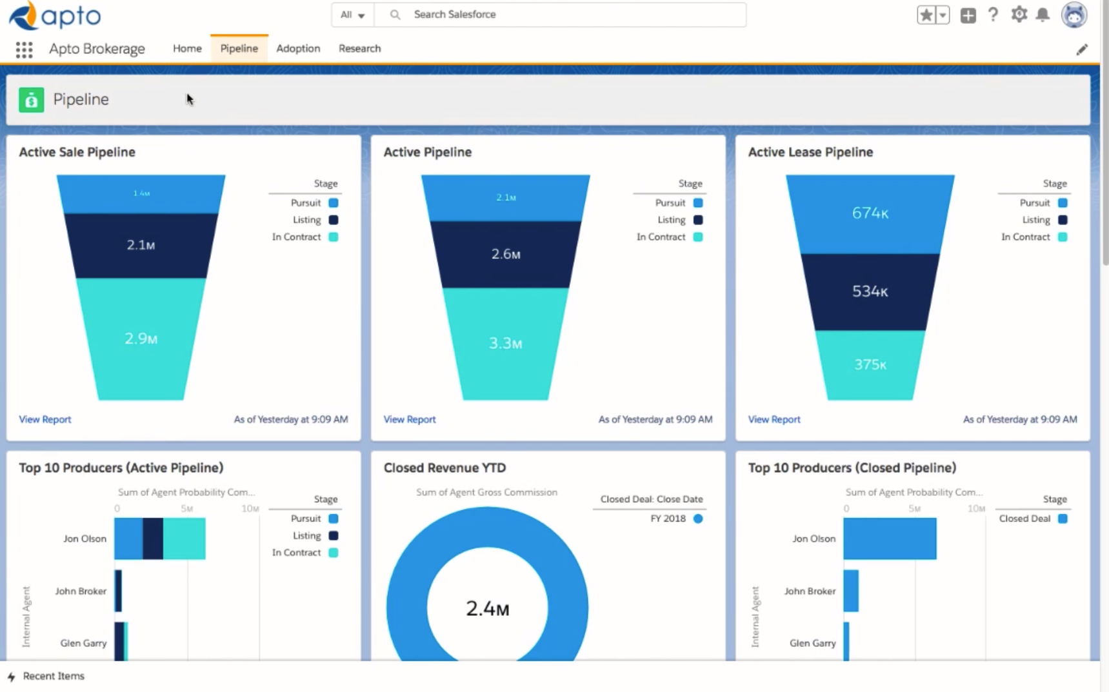Click the Closed Deal legend swatch
Image resolution: width=1109 pixels, height=692 pixels.
[x=1063, y=519]
